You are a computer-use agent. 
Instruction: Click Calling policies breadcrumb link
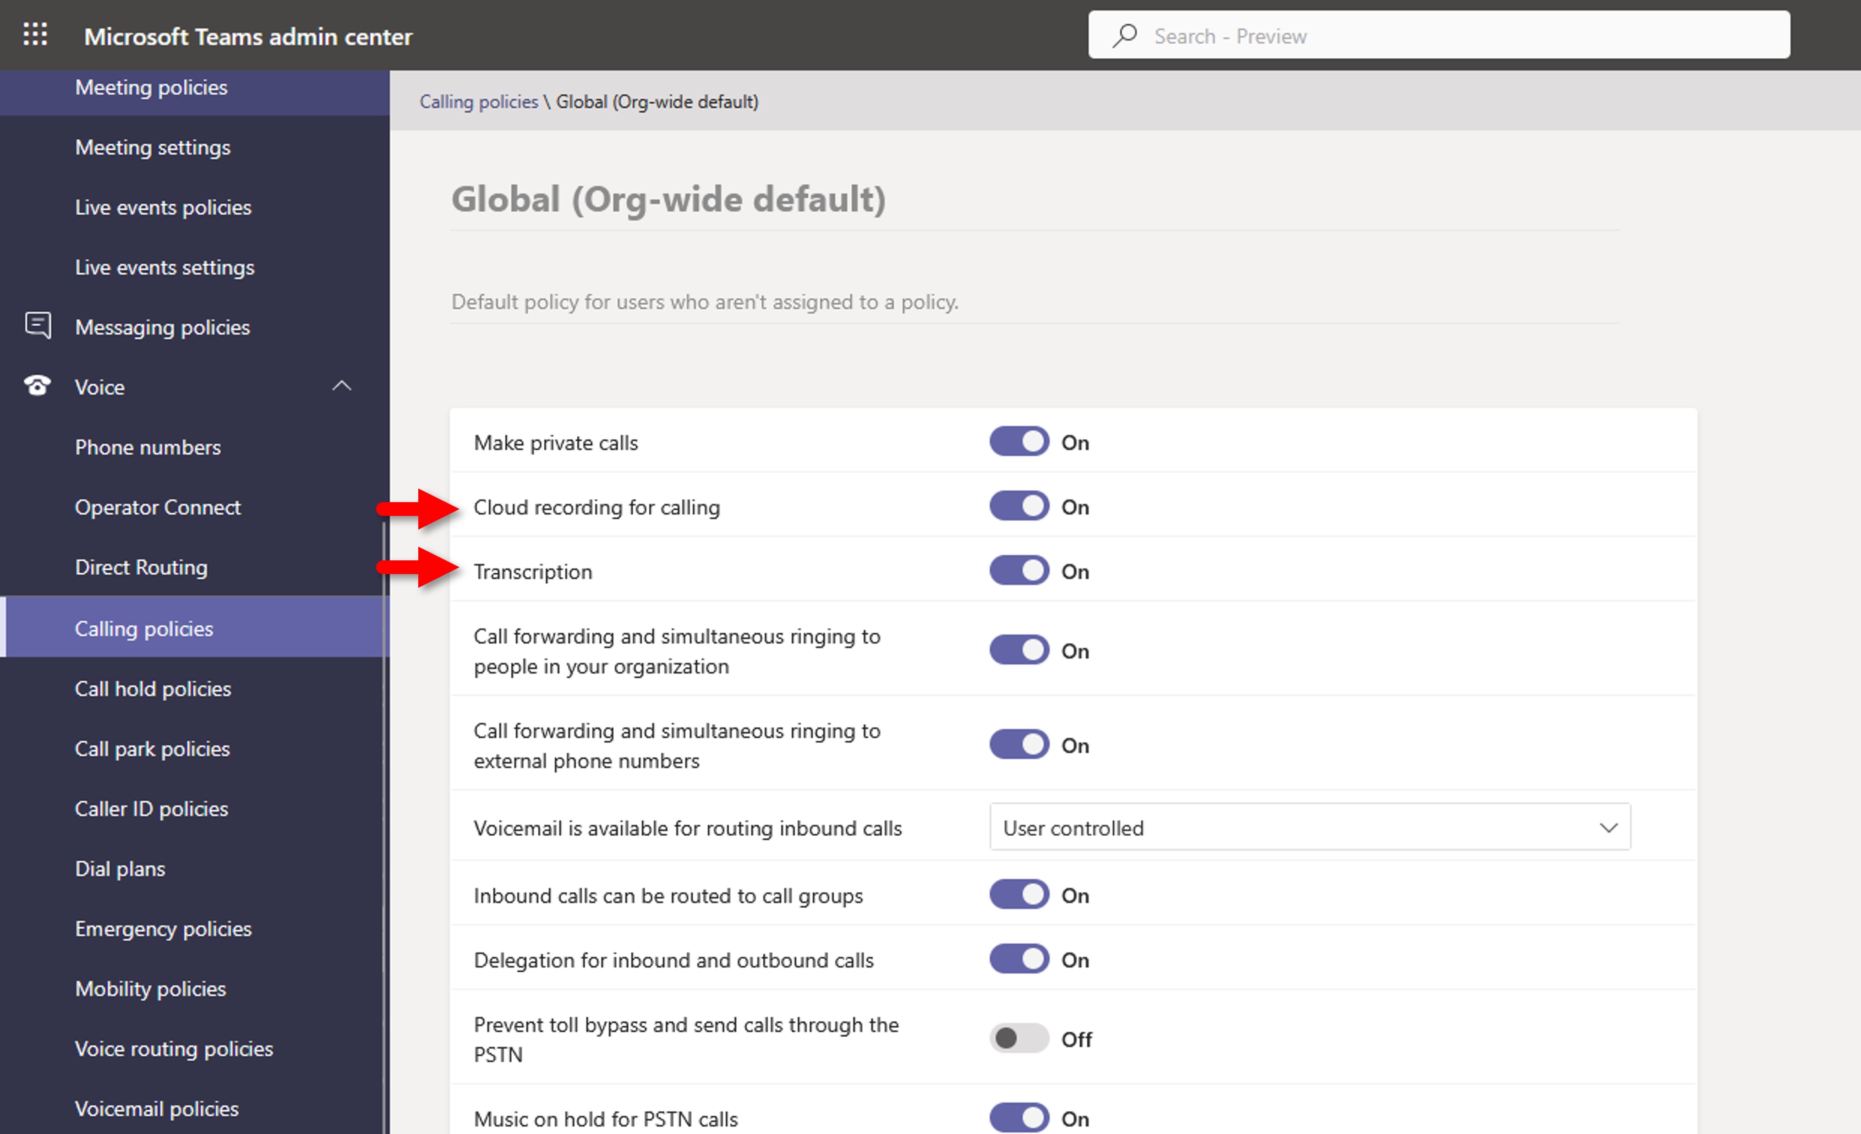tap(478, 101)
